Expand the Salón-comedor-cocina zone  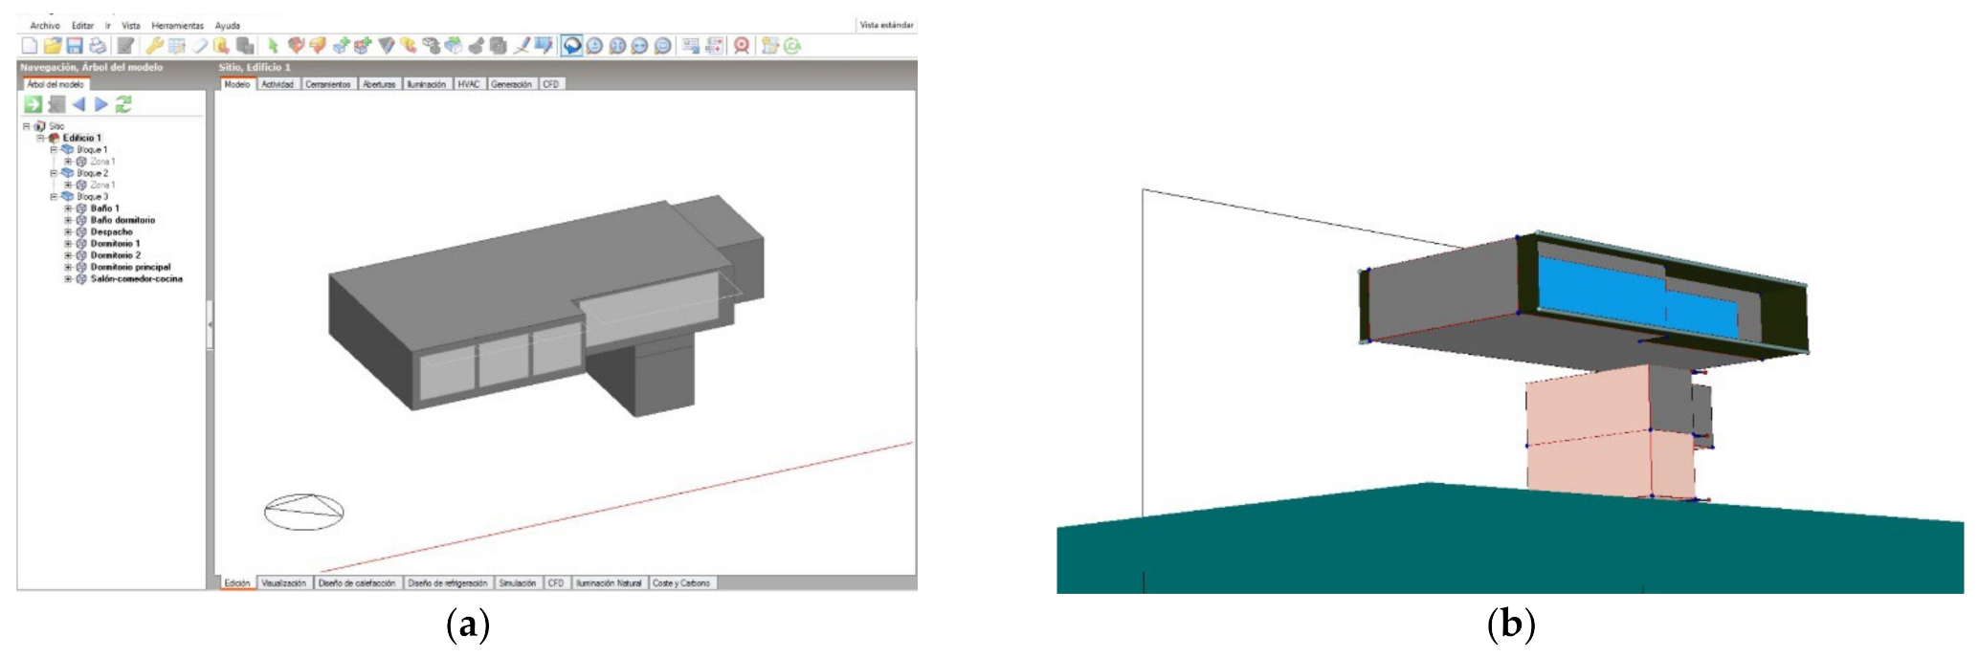[x=68, y=279]
